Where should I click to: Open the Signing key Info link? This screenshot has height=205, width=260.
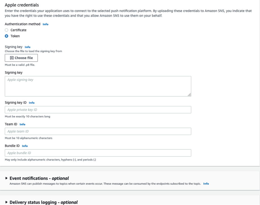pyautogui.click(x=27, y=47)
